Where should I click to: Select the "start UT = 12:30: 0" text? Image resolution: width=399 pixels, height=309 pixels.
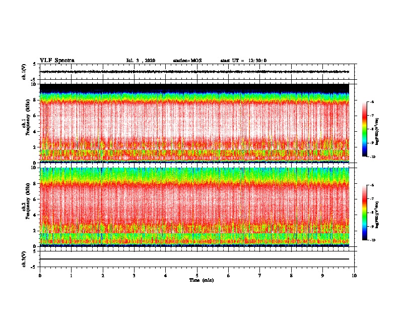pyautogui.click(x=243, y=61)
